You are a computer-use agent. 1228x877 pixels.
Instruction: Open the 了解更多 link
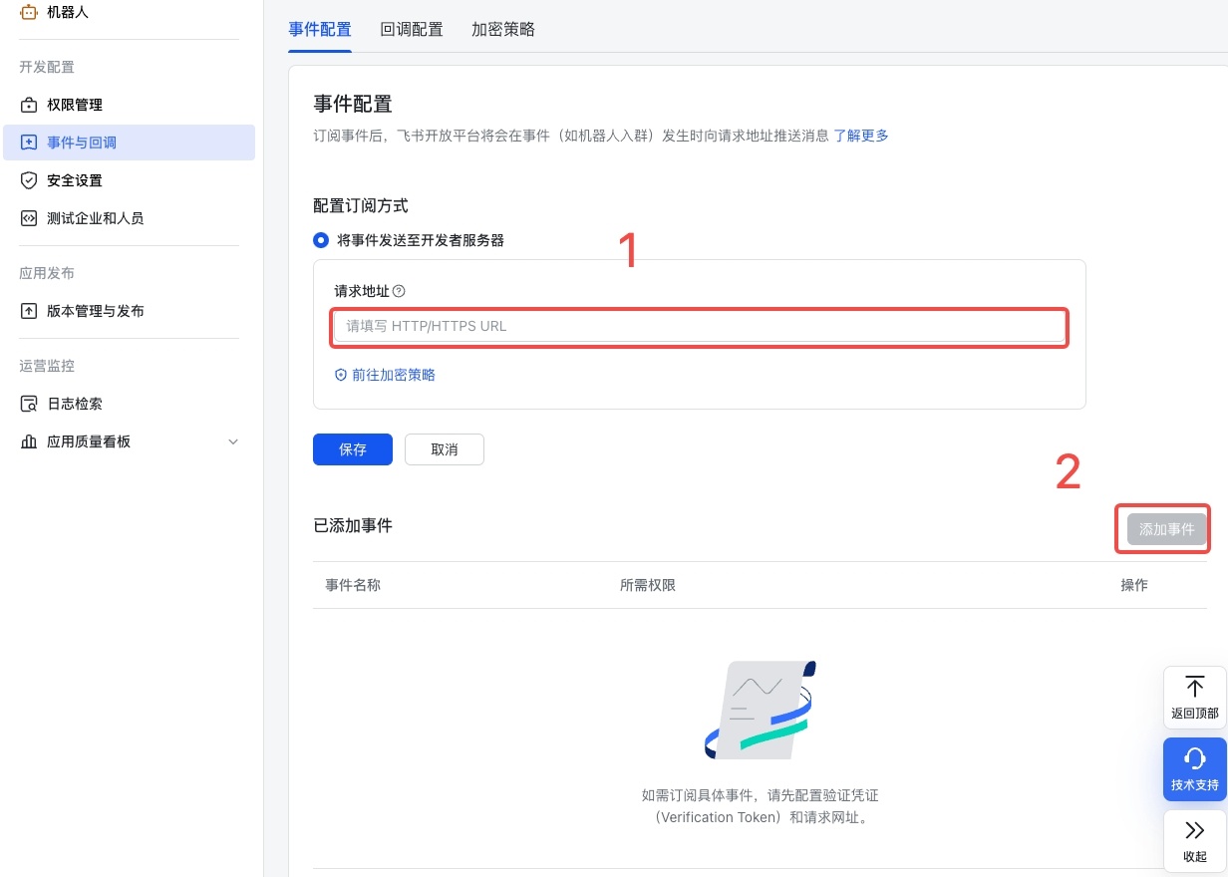[x=861, y=136]
